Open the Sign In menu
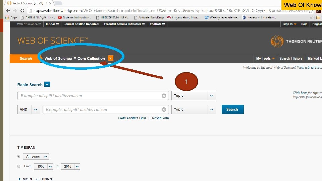Screen dimensions: 322x181 coord(290,24)
